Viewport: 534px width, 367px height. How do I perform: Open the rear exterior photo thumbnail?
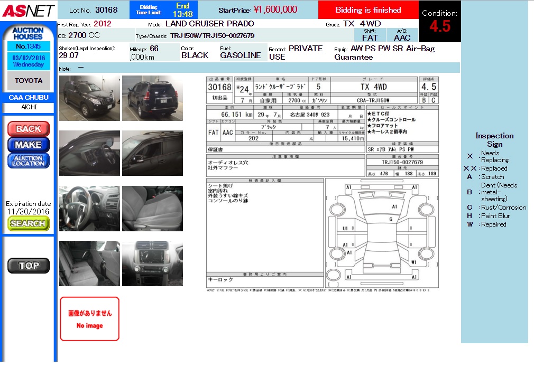point(152,98)
